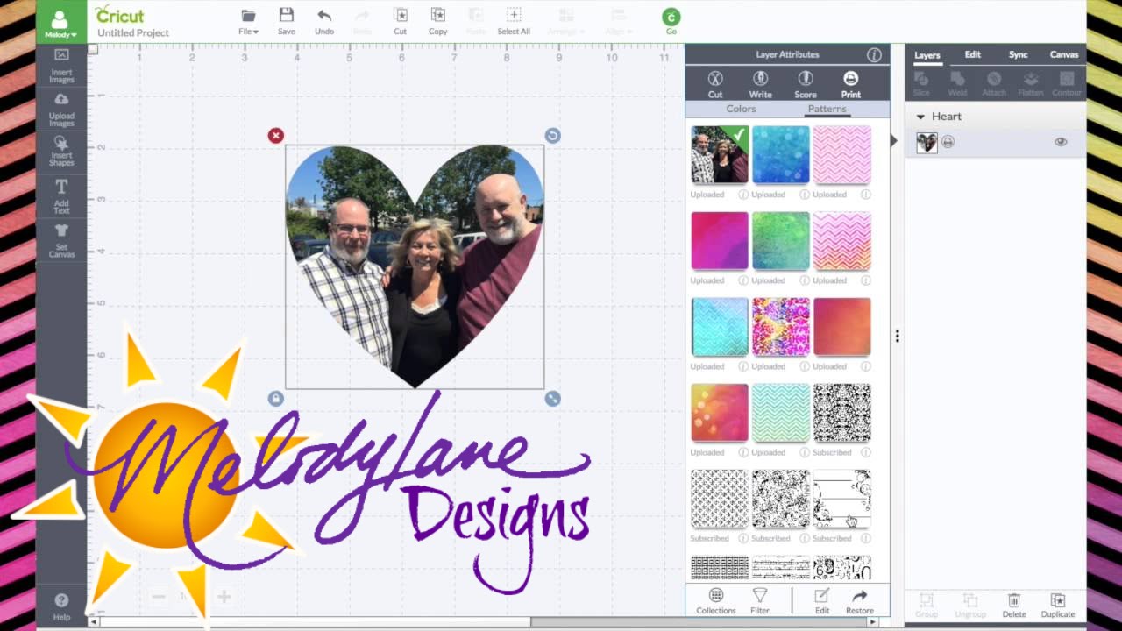Set layer attribute to Cut

pos(715,85)
